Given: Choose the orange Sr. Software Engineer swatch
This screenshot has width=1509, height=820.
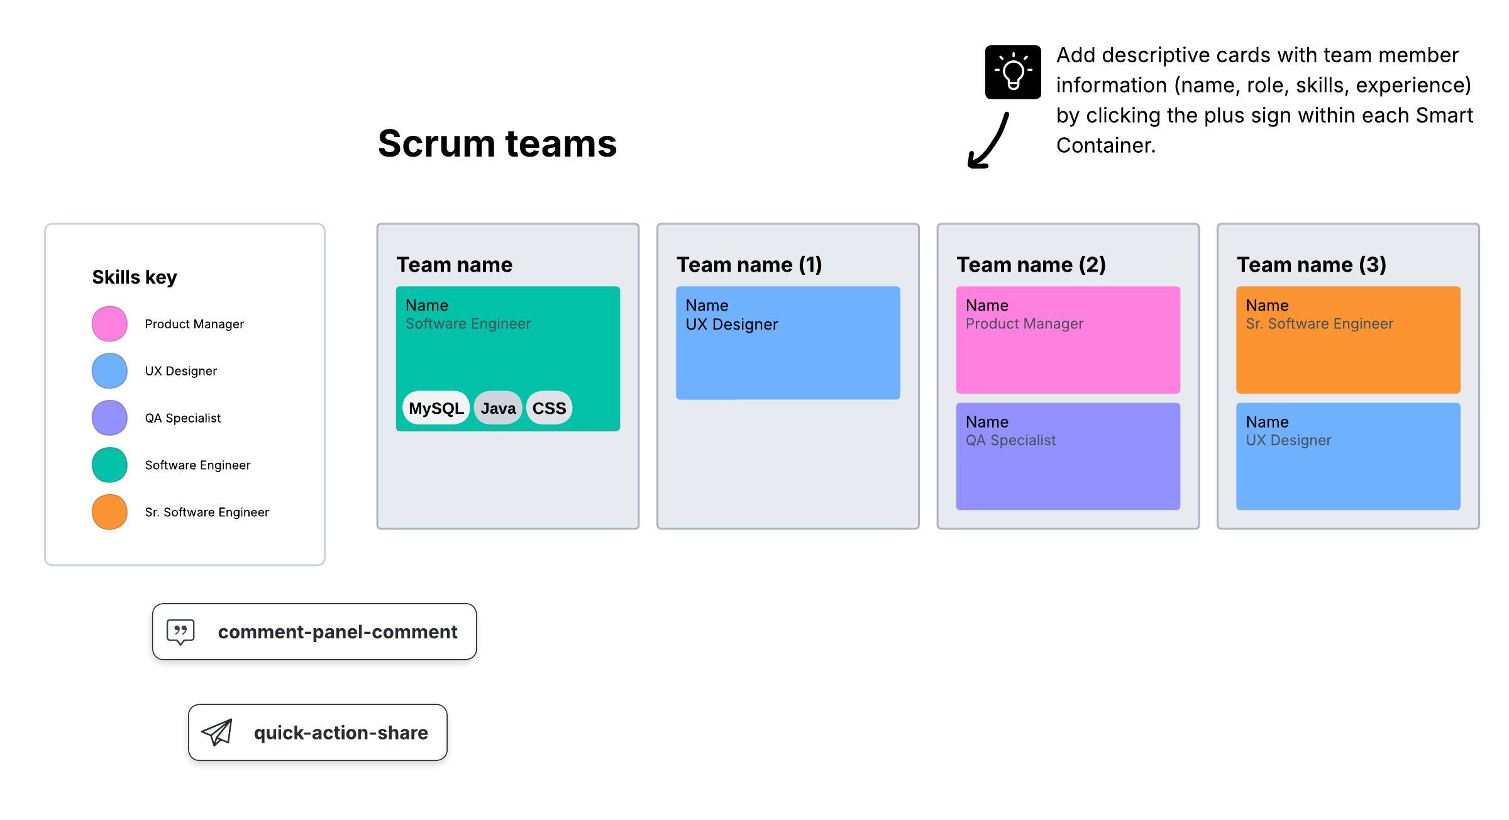Looking at the screenshot, I should [109, 512].
